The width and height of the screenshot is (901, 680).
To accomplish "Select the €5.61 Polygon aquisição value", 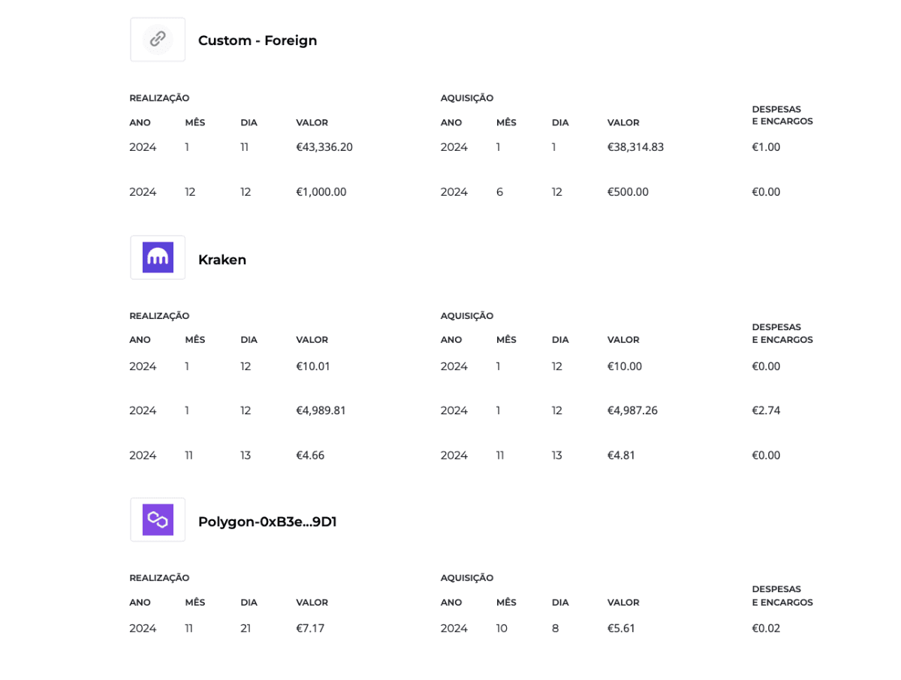I will click(x=621, y=628).
